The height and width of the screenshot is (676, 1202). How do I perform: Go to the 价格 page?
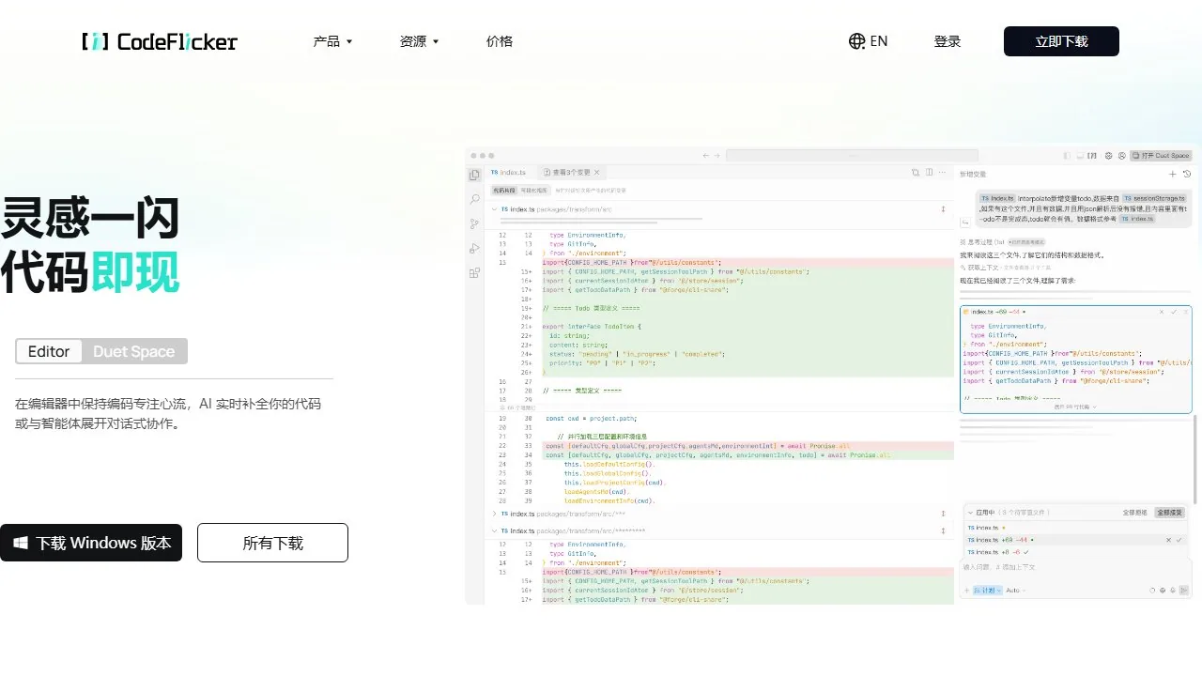[500, 41]
